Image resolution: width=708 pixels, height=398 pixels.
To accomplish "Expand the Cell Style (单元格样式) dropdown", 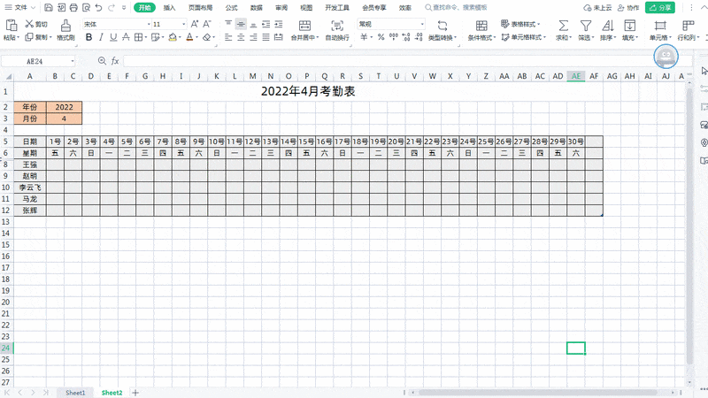I will click(544, 37).
